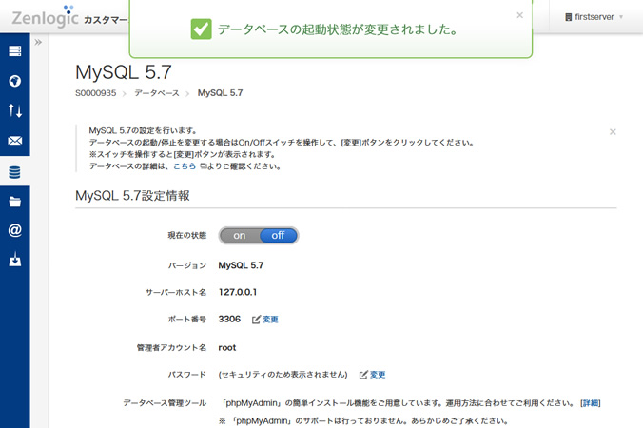Viewport: 643px width, 428px height.
Task: Open the mail envelope sidebar icon
Action: click(14, 142)
